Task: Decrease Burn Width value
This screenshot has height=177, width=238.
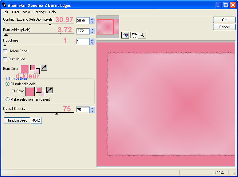Action: tap(92, 33)
